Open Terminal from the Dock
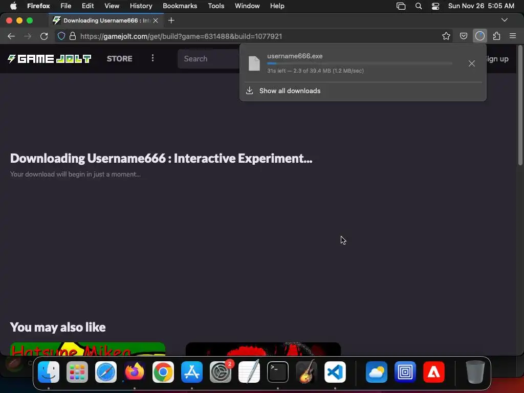Screen dimensions: 524x393 (278, 372)
